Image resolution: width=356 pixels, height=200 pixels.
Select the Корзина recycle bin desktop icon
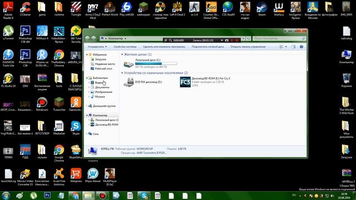[347, 80]
